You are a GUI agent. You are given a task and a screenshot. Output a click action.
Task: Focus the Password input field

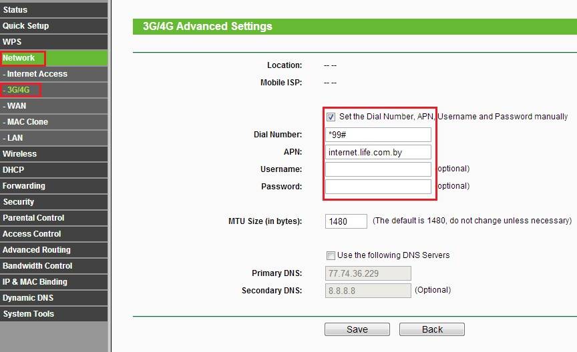click(378, 187)
